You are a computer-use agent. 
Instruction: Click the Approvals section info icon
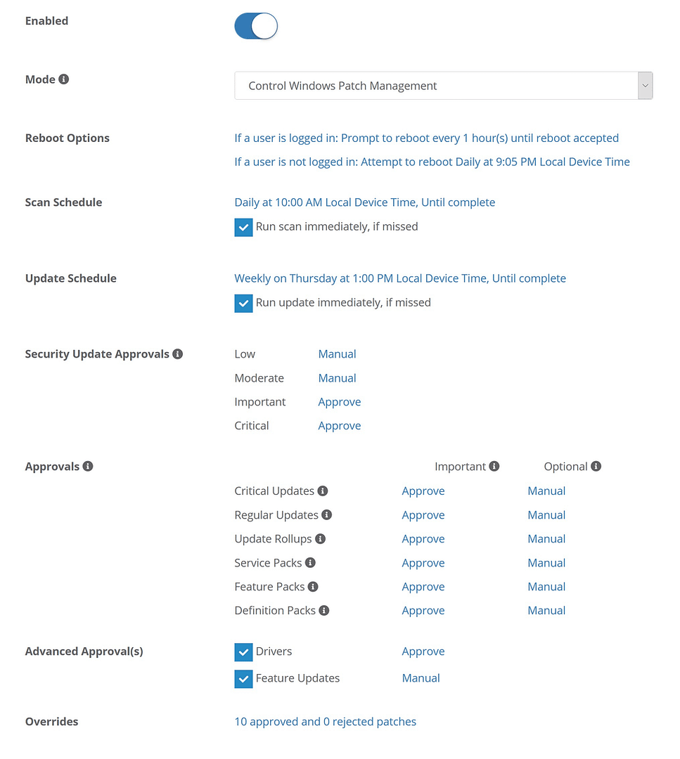coord(87,466)
